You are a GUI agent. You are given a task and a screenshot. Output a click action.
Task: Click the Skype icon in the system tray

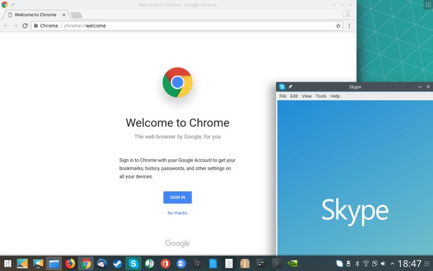pyautogui.click(x=339, y=263)
